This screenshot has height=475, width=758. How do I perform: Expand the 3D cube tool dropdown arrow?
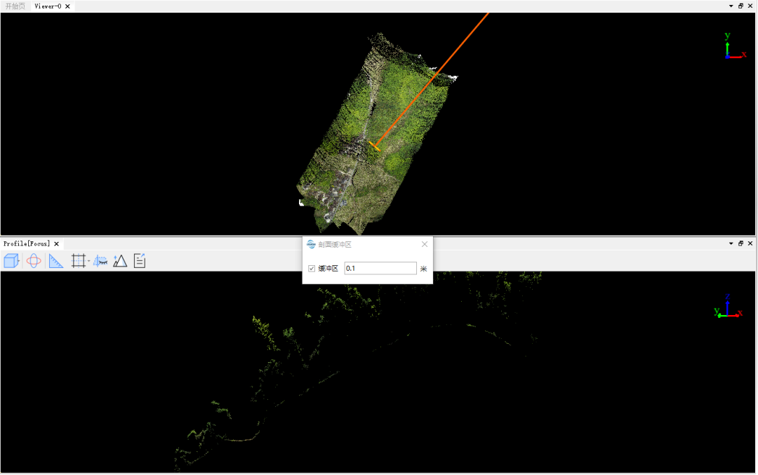tap(20, 261)
